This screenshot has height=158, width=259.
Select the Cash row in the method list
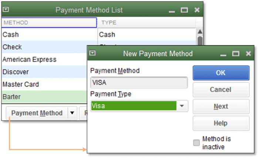pyautogui.click(x=49, y=34)
